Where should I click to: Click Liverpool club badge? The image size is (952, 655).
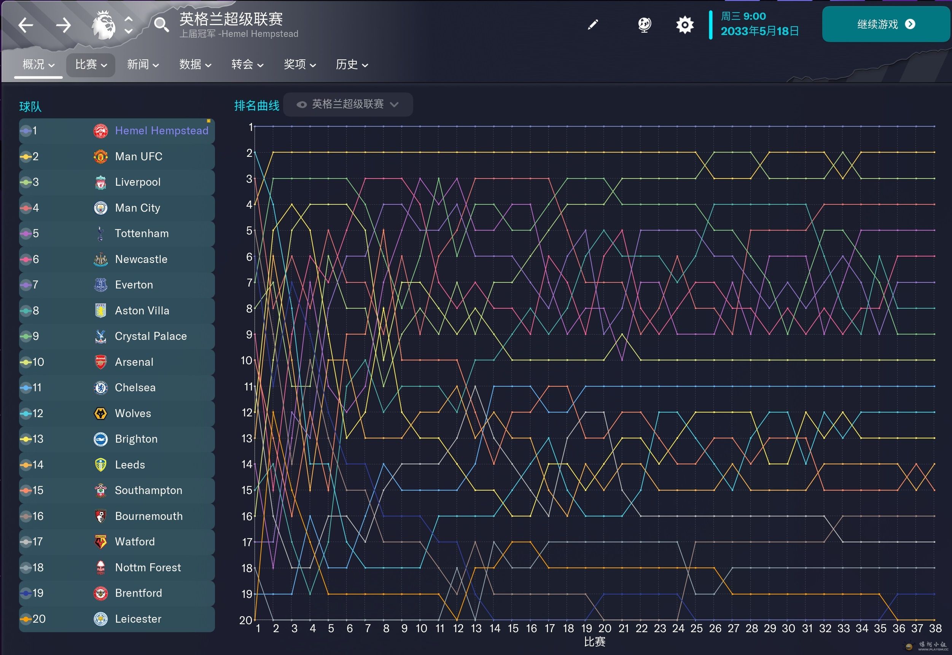pyautogui.click(x=100, y=182)
